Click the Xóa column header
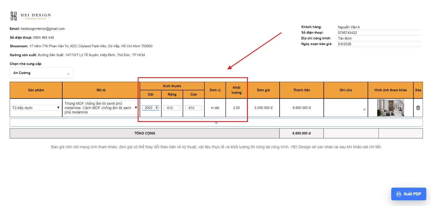 (418, 90)
